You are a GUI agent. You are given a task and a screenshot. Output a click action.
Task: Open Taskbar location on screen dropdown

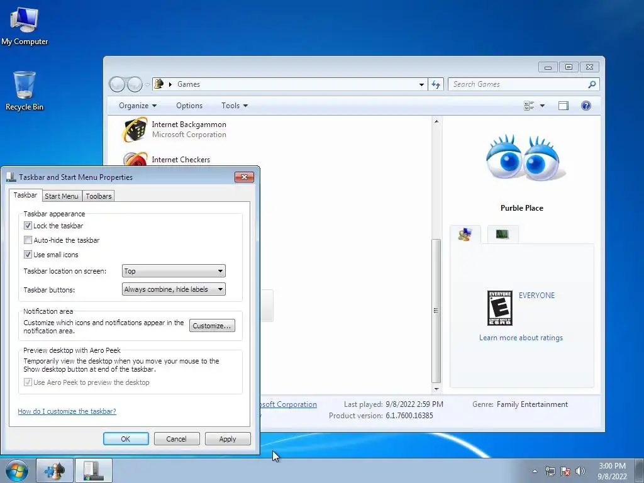[174, 270]
